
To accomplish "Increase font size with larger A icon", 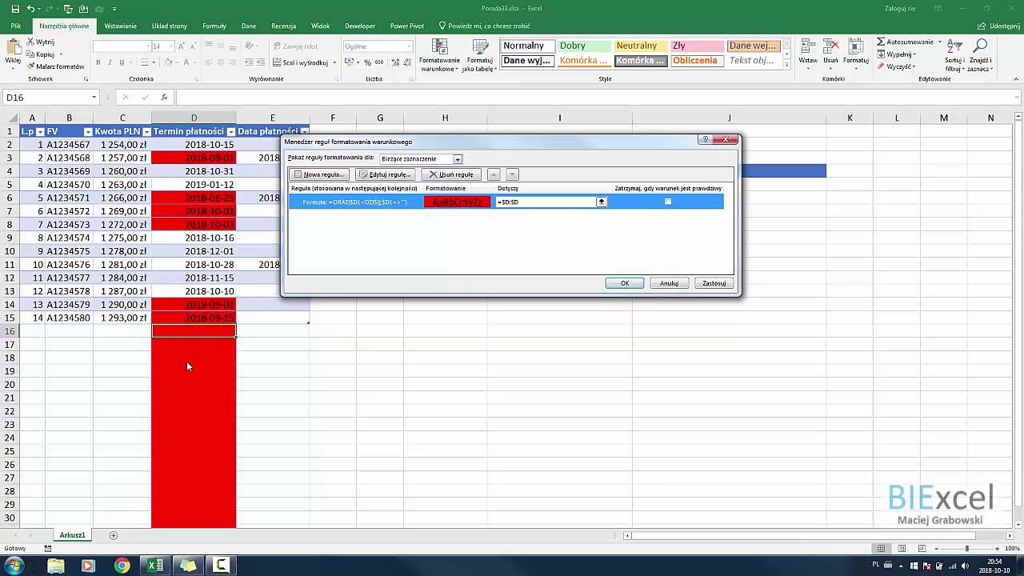I will point(182,46).
